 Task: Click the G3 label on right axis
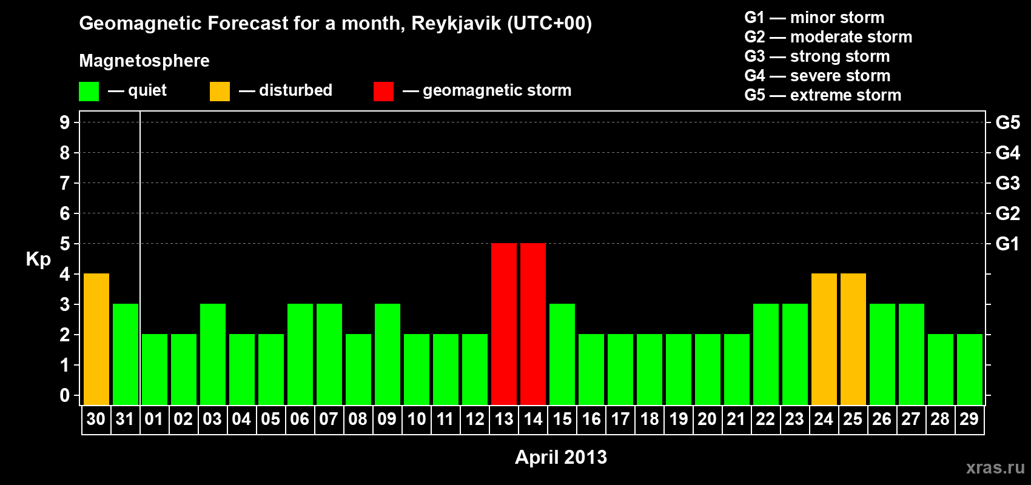1008,183
